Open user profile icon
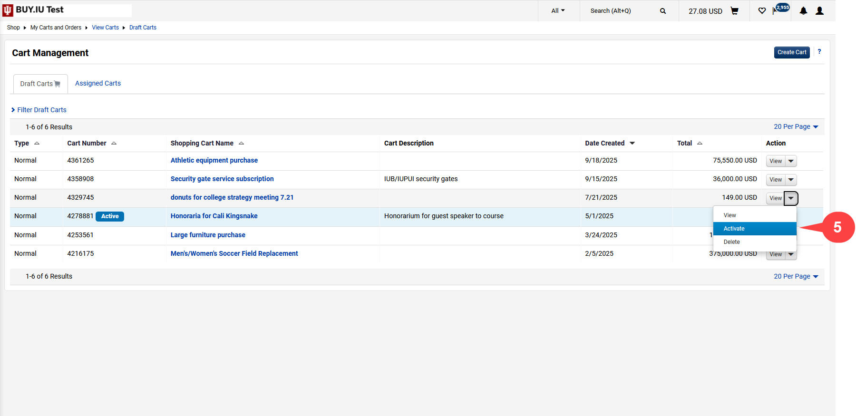 click(x=819, y=11)
